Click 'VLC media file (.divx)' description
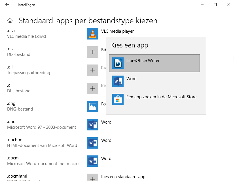235x181 pixels. coord(27,36)
